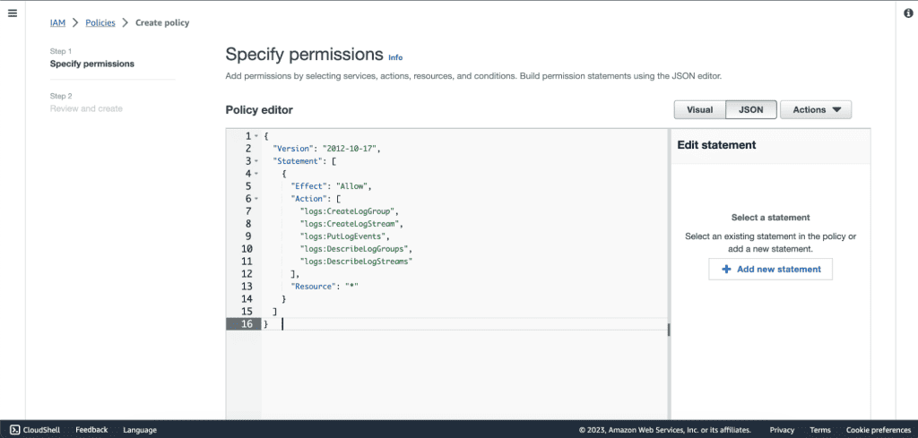The image size is (918, 438).
Task: Collapse the Statement array fold on line 3
Action: [256, 161]
